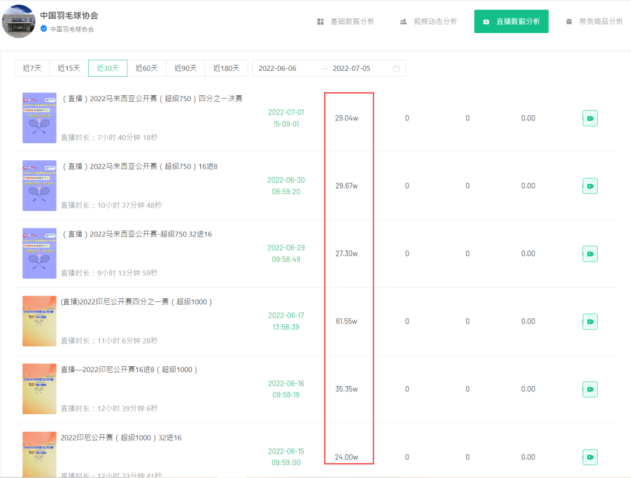Click thumbnail of 印尼公开赛四分之一赛 livestream
This screenshot has height=478, width=631.
[40, 321]
